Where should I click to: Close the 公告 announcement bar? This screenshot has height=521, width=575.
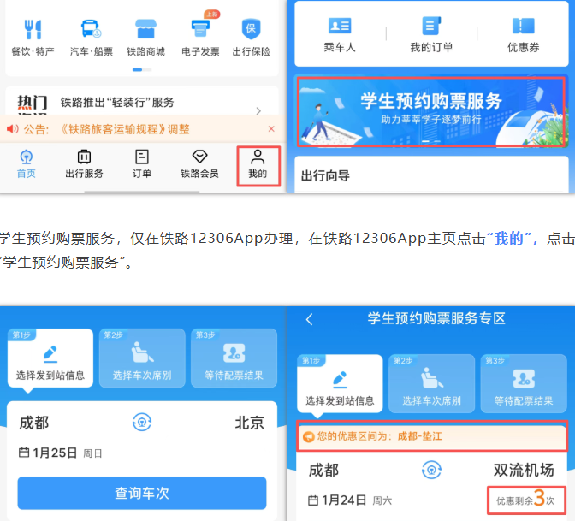coord(271,129)
